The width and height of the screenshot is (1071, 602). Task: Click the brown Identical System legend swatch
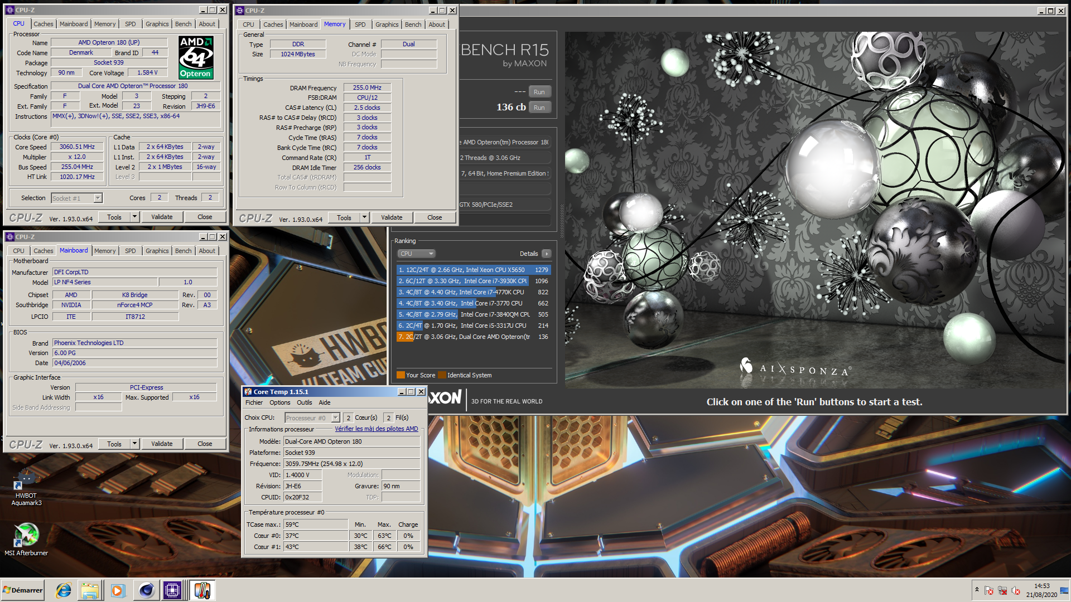(442, 375)
